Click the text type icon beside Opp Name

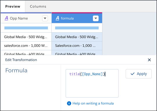click(x=6, y=18)
